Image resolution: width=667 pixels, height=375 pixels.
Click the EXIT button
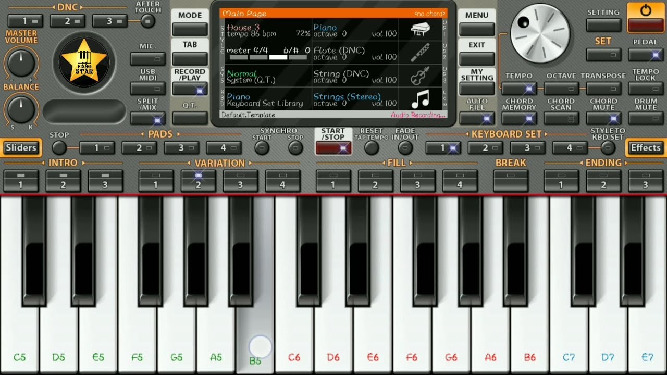(x=477, y=59)
